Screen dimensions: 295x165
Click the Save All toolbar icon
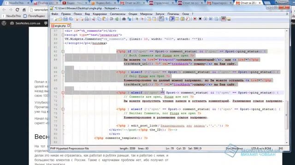click(71, 19)
